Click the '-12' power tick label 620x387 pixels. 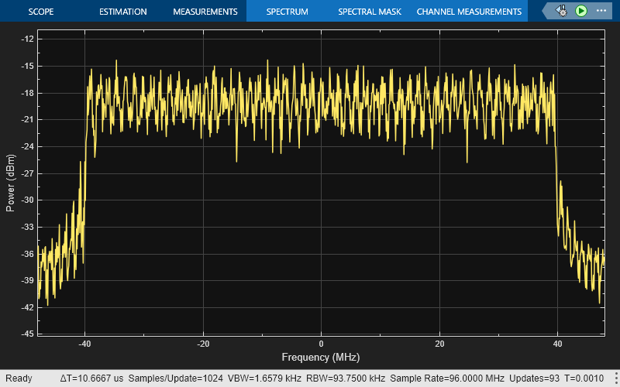point(27,39)
